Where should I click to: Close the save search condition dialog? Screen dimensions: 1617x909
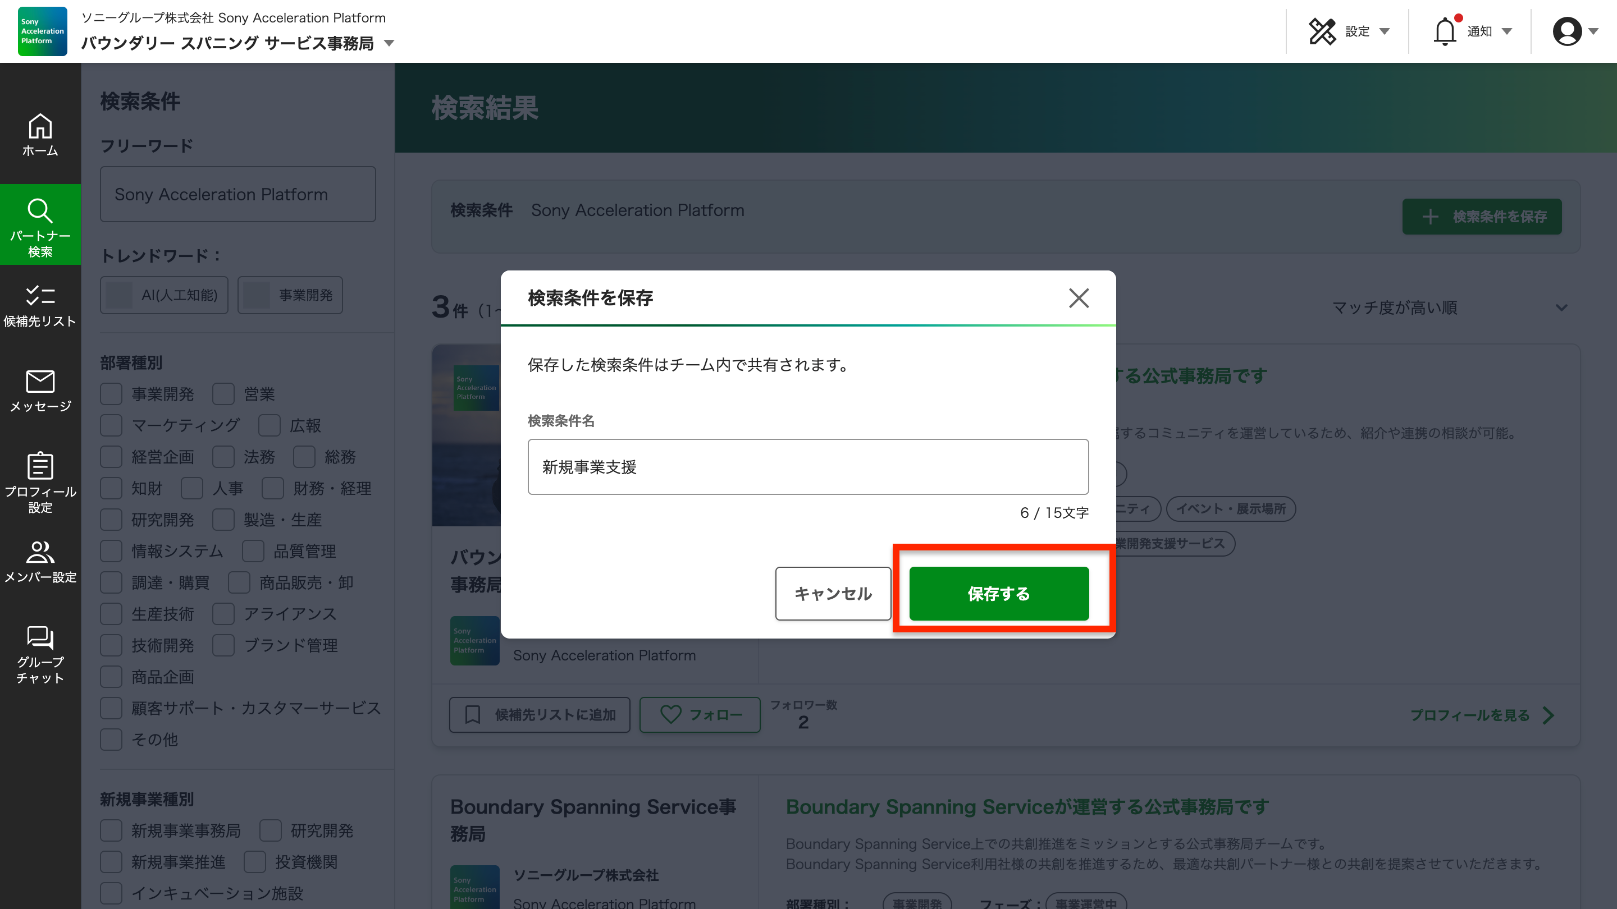pos(1079,298)
